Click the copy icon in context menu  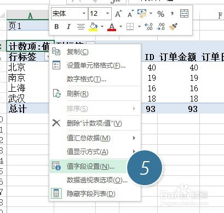tap(56, 51)
